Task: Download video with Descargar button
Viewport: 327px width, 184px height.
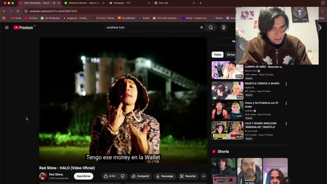Action: pyautogui.click(x=165, y=176)
